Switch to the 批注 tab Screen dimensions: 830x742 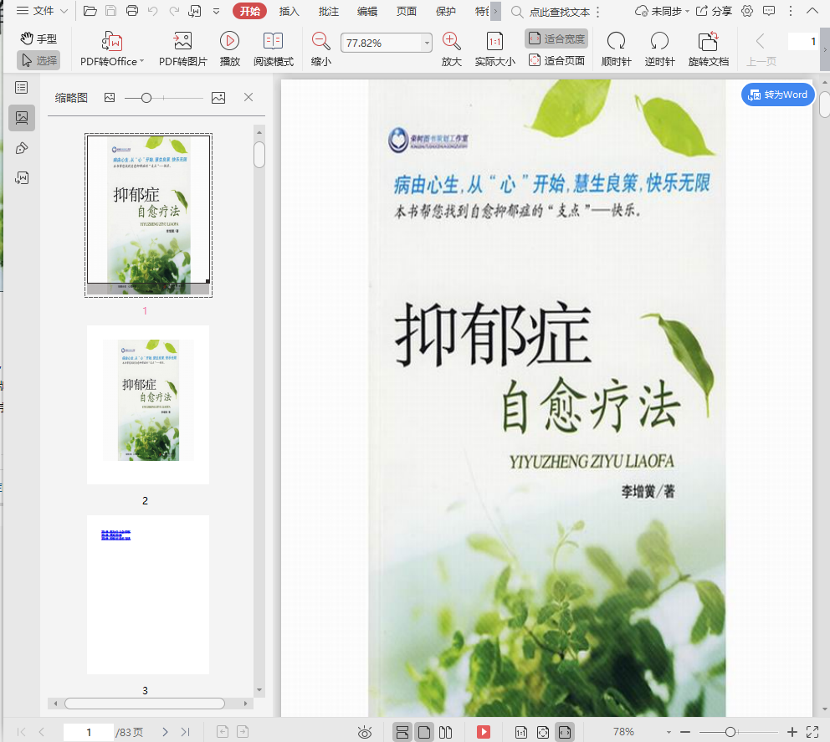(328, 11)
